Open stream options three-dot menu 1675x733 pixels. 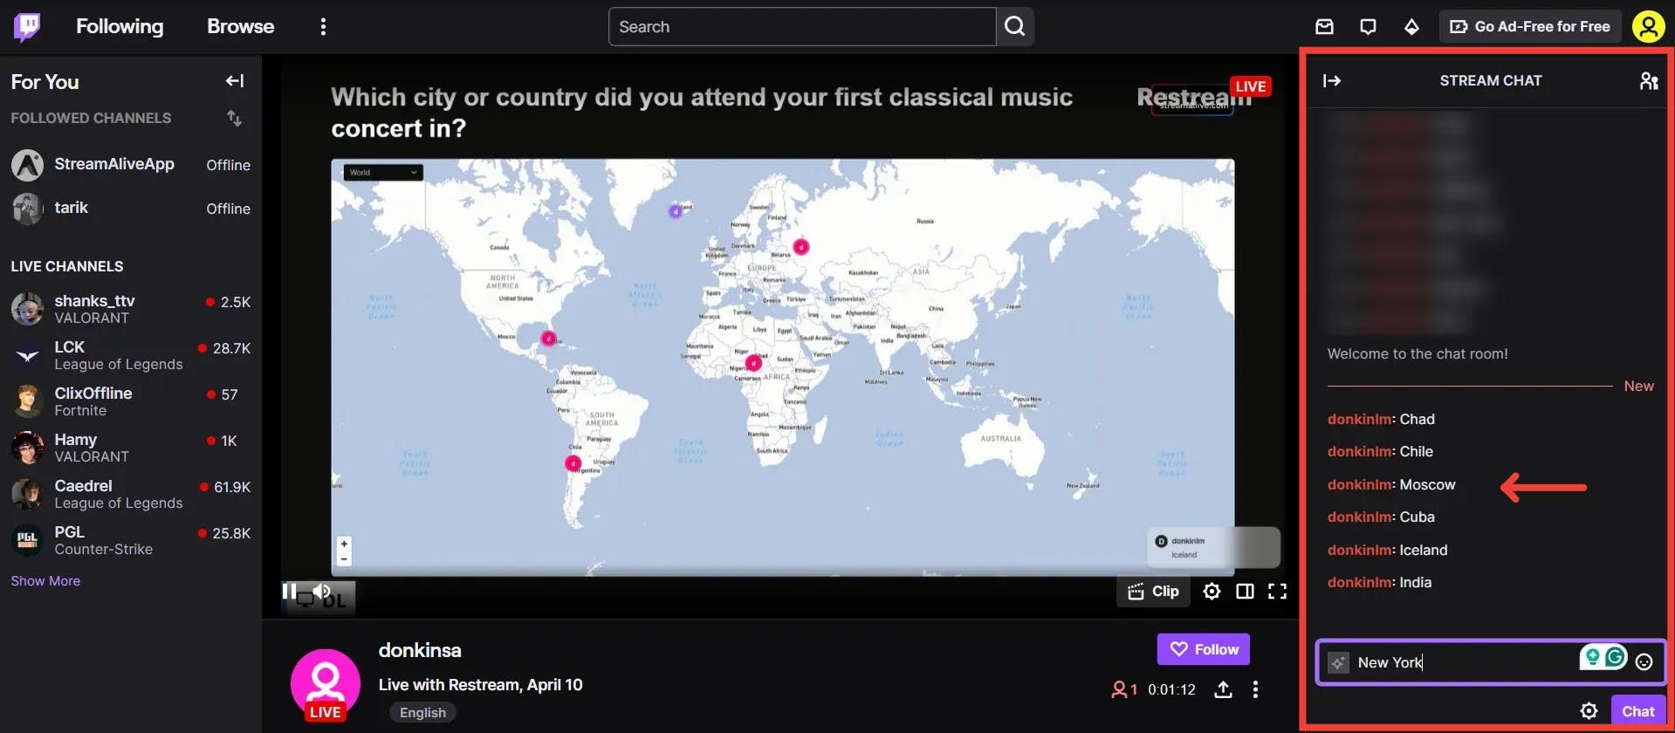tap(1255, 689)
